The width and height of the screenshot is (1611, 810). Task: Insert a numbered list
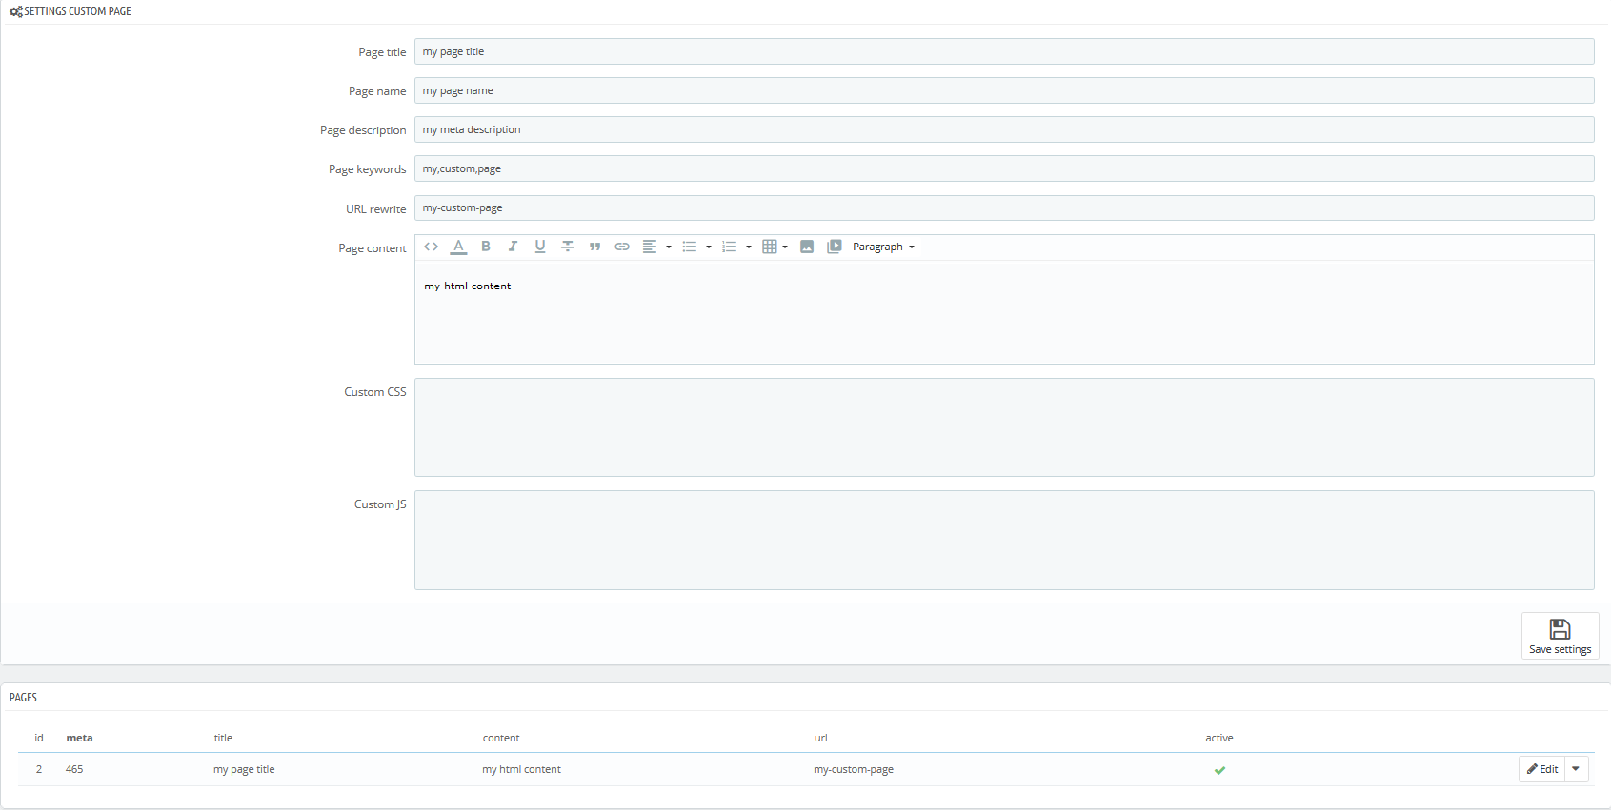tap(730, 247)
